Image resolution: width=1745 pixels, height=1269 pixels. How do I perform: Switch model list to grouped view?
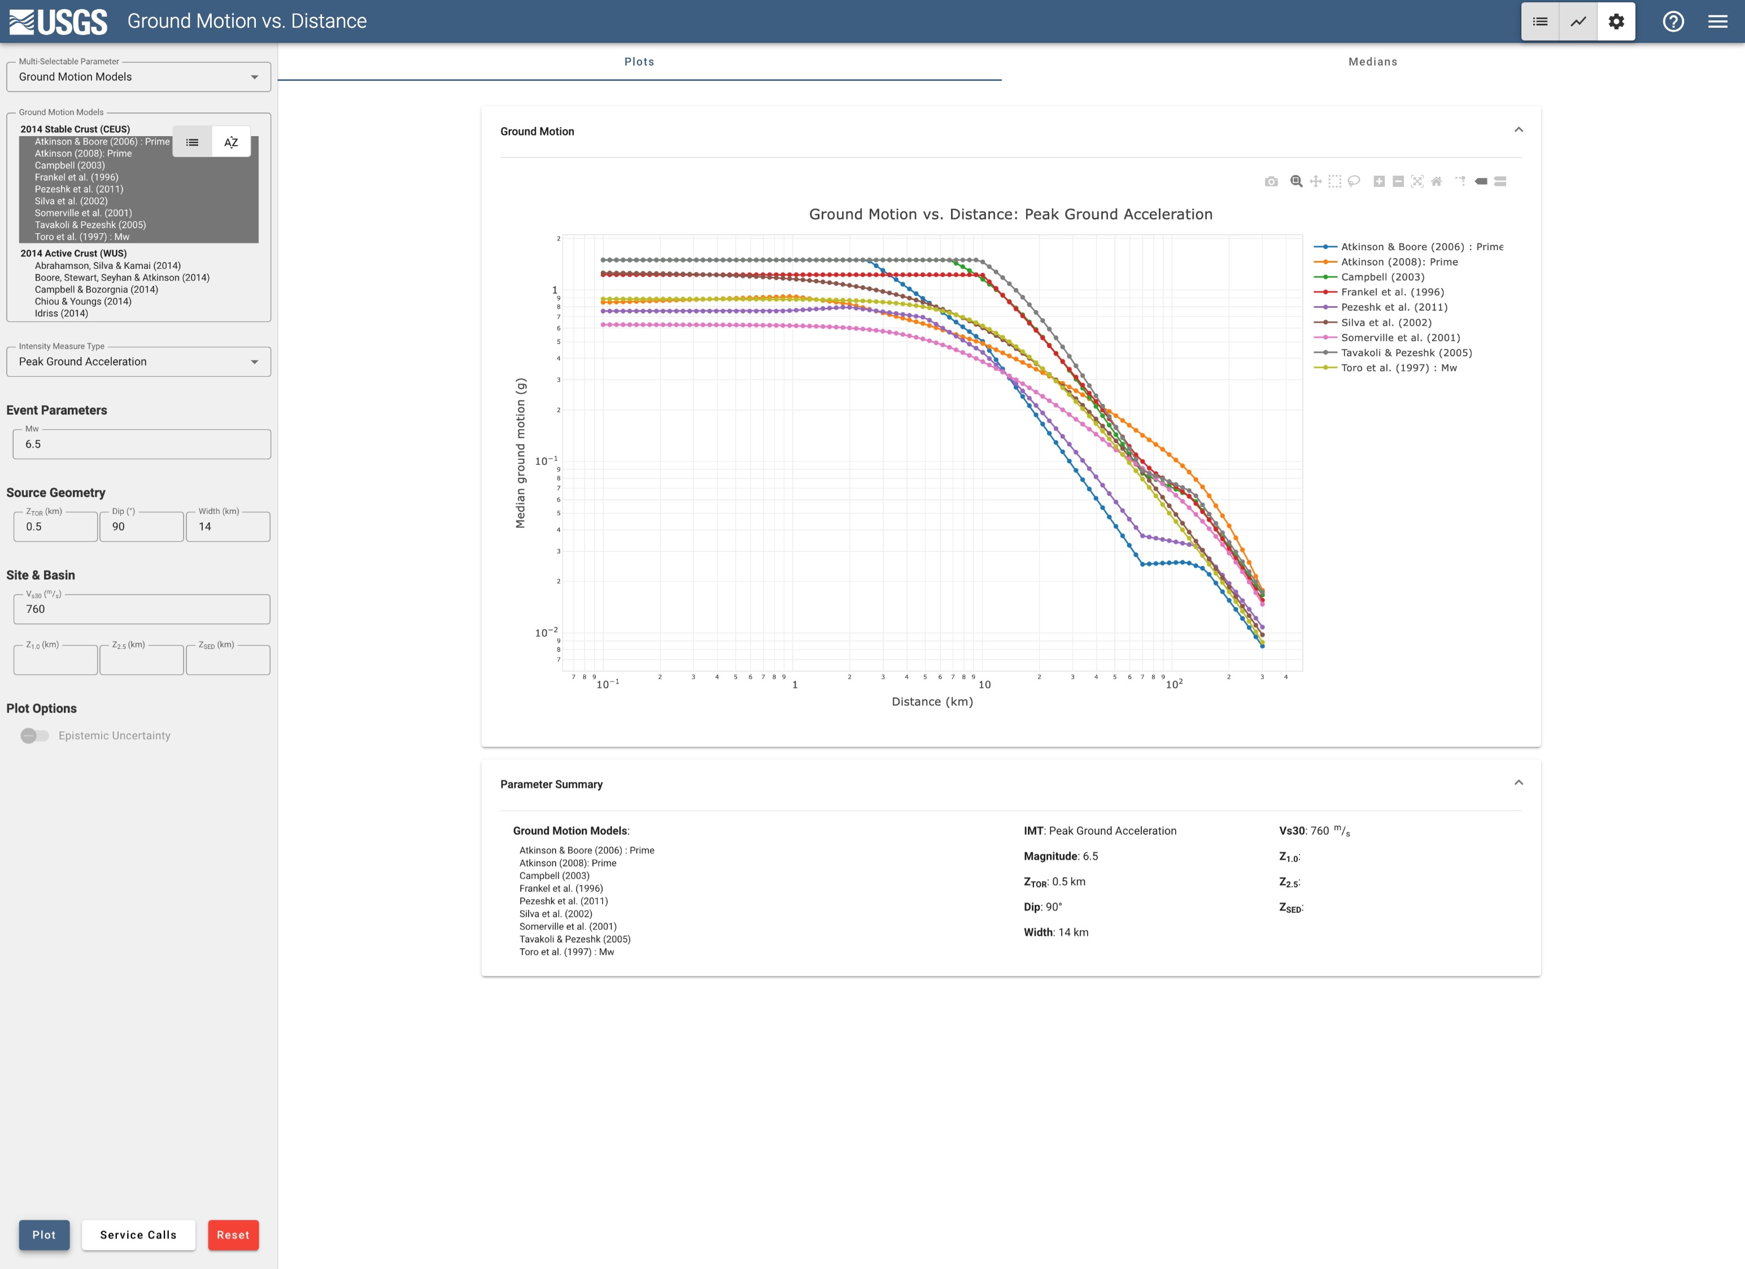pos(193,142)
